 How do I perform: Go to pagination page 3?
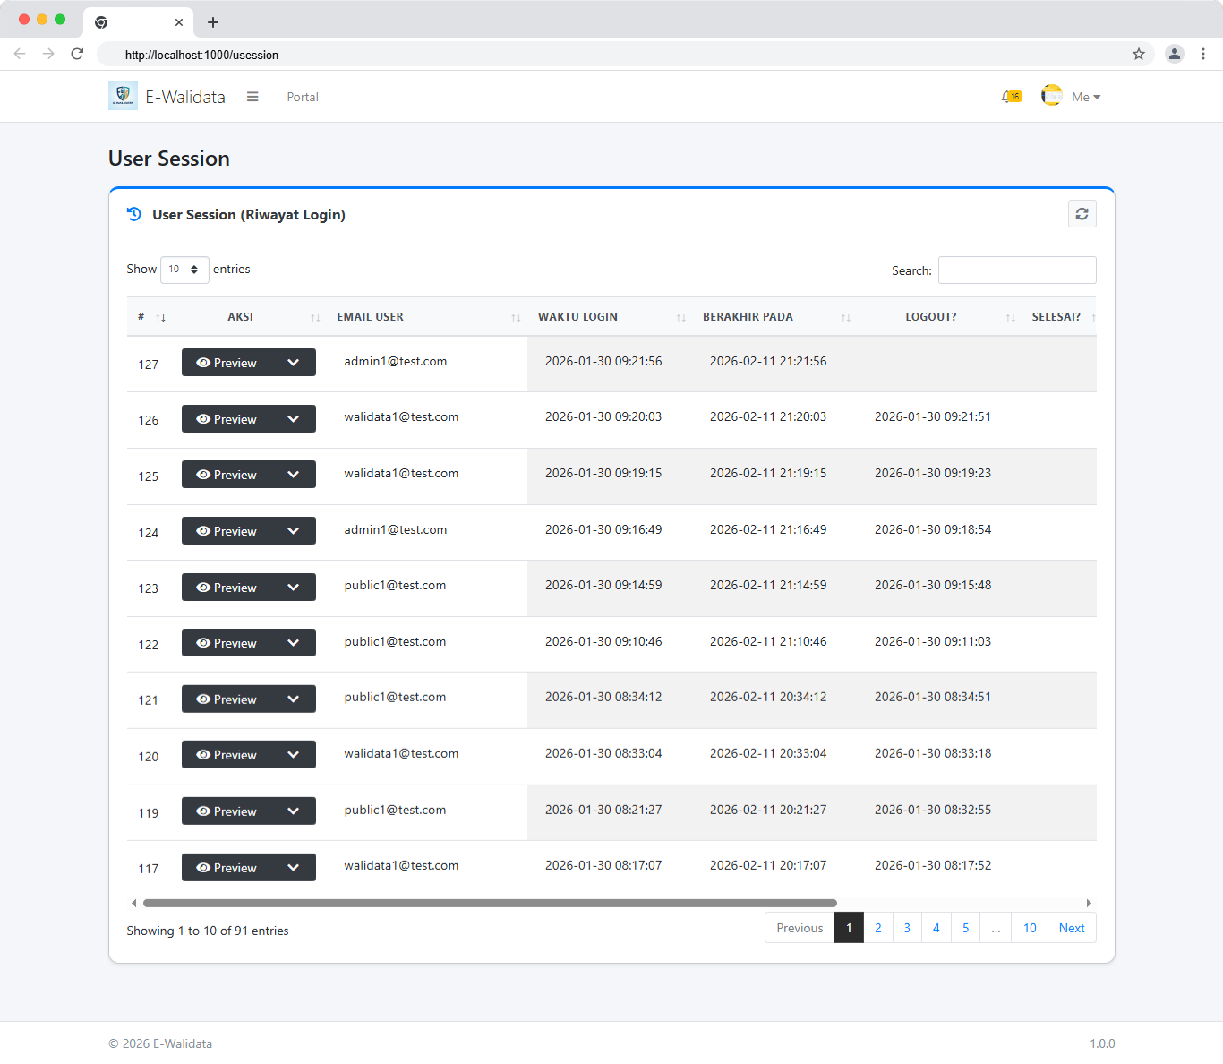[907, 928]
